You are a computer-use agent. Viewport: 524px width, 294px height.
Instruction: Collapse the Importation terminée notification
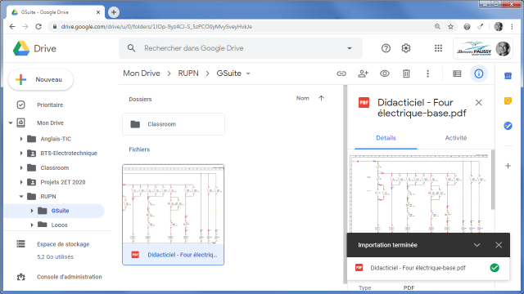[477, 245]
